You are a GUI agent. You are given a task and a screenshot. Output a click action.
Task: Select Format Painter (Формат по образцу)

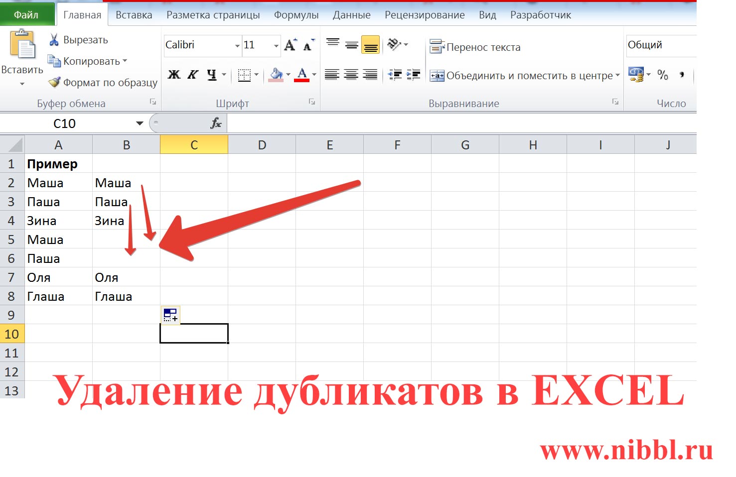tap(103, 82)
